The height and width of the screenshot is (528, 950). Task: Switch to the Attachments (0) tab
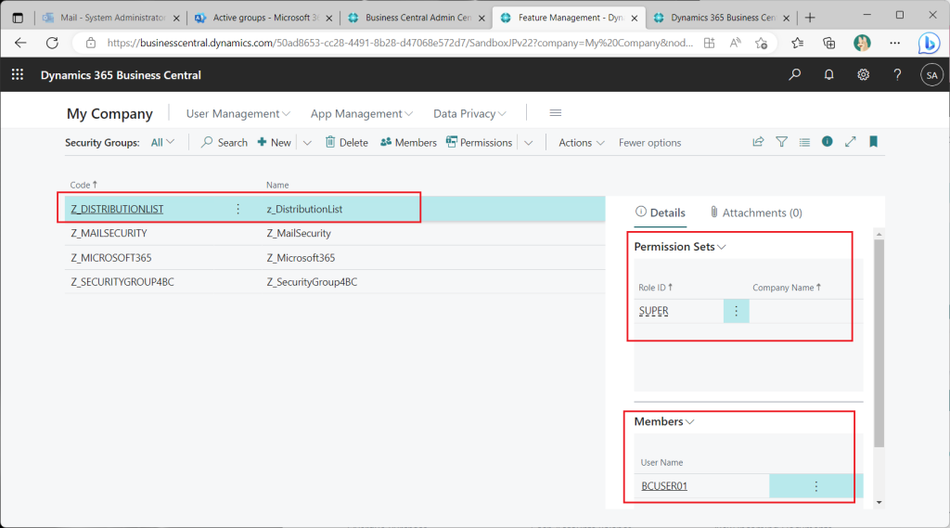click(x=755, y=212)
